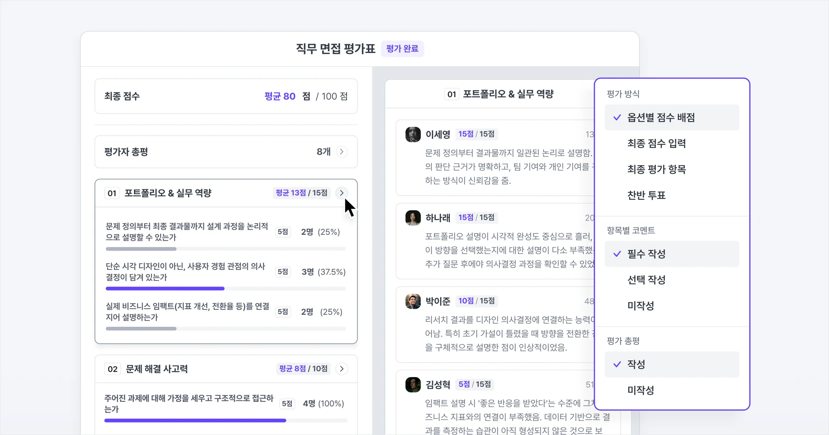Screen dimensions: 829x435
Task: Click 이세영's profile avatar
Action: pos(413,134)
